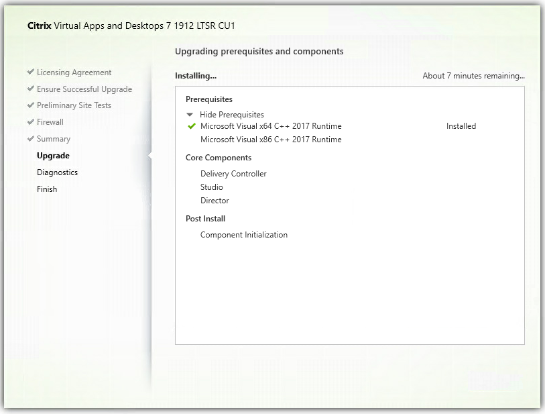Click the Core Components heading
This screenshot has height=414, width=545.
(219, 158)
